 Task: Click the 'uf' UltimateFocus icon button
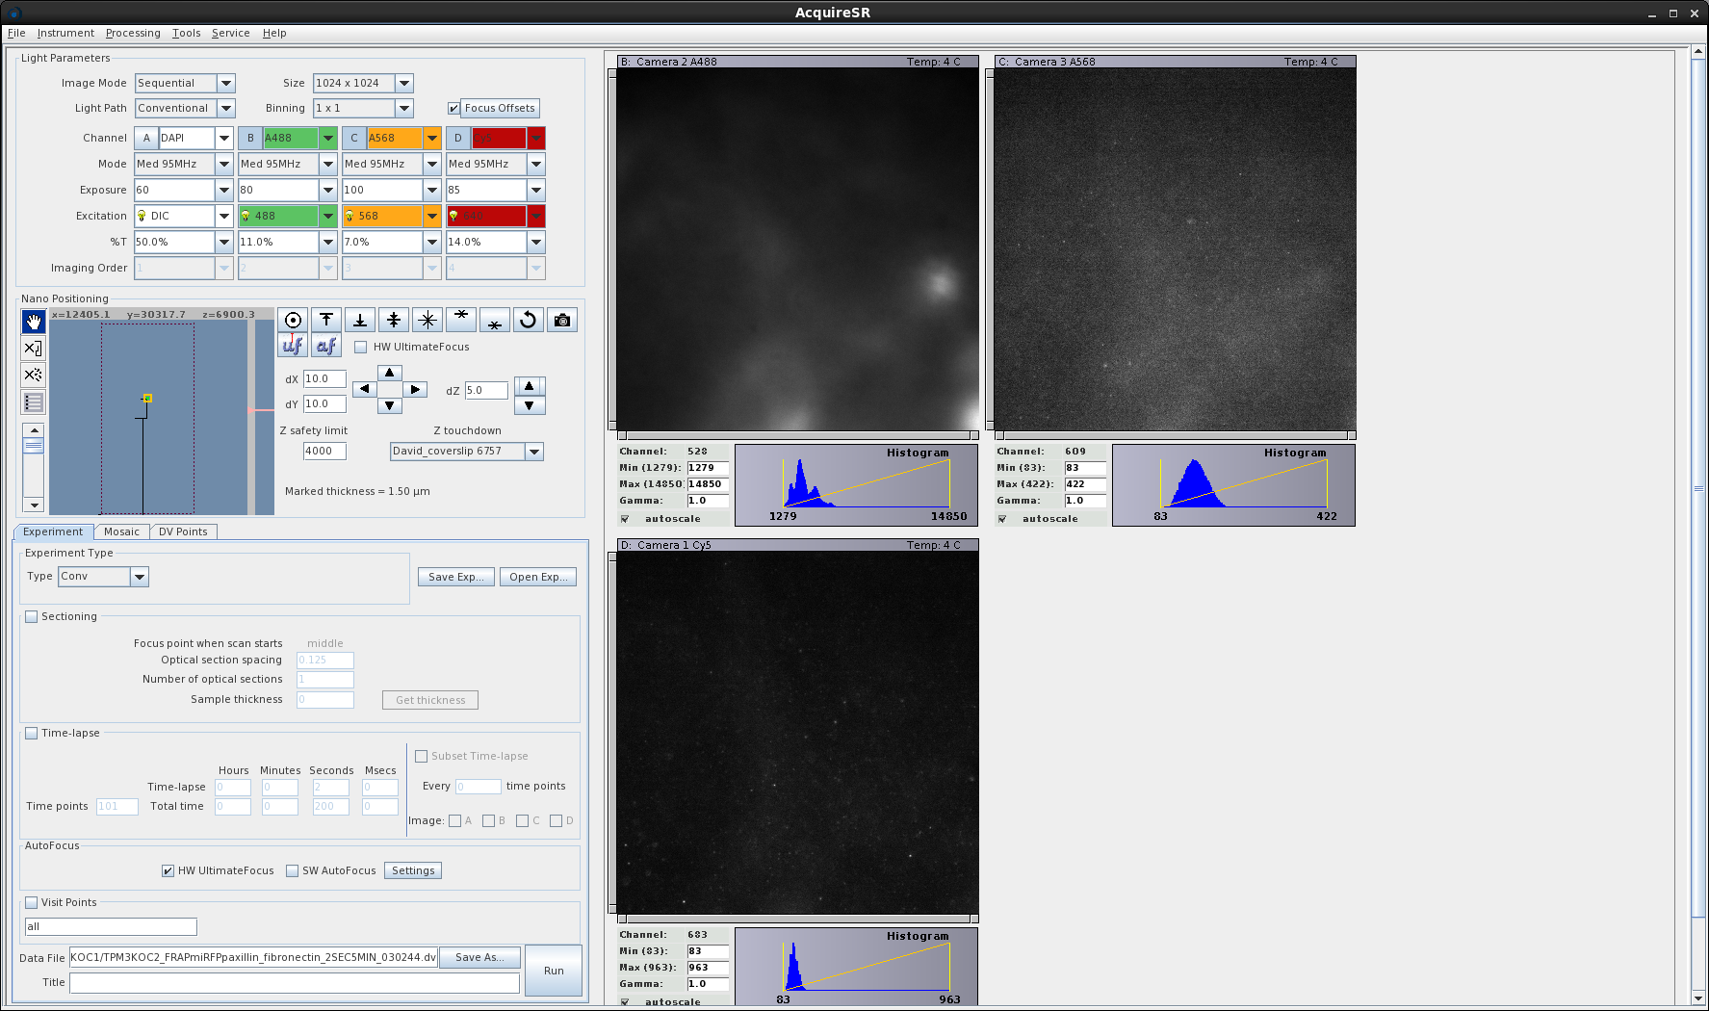click(x=293, y=346)
